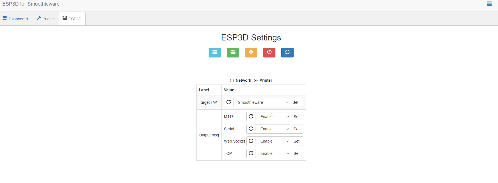Click the Target FW label cell
This screenshot has width=498, height=183.
[x=209, y=102]
